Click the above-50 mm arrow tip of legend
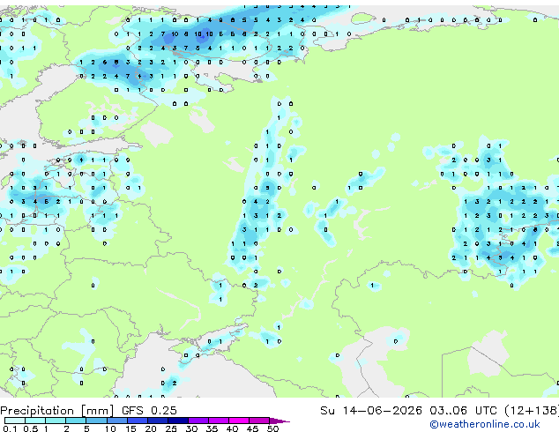Viewport: 559px width, 432px height. pos(279,421)
